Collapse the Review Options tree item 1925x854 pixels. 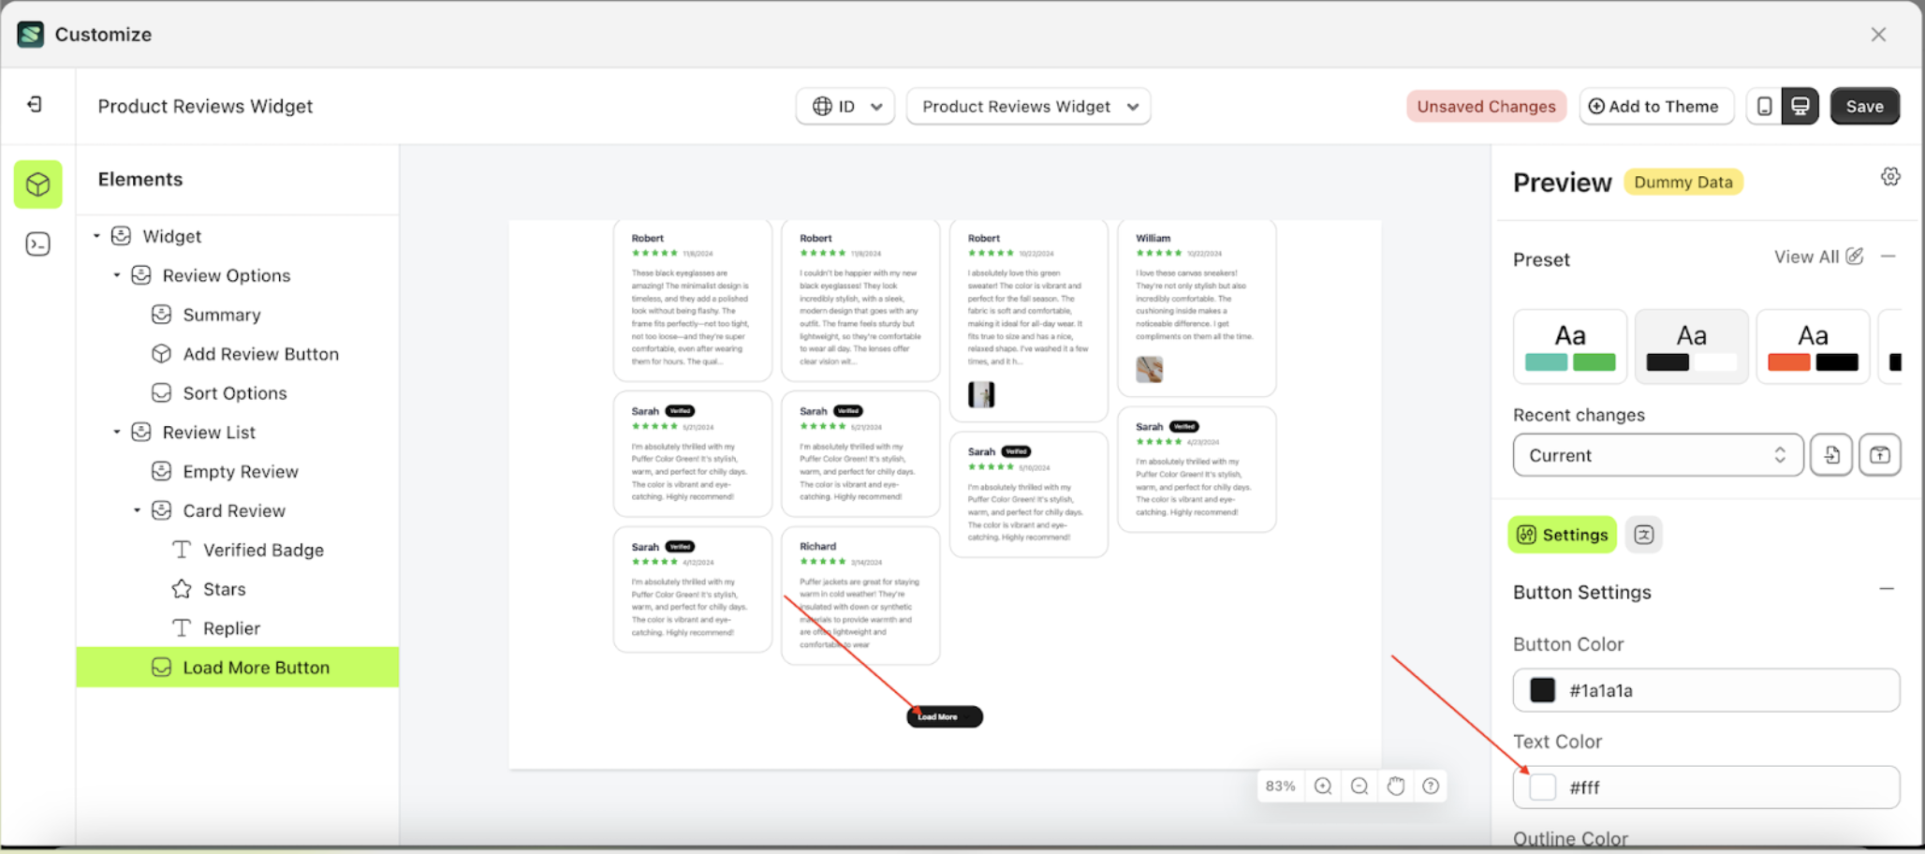[117, 274]
